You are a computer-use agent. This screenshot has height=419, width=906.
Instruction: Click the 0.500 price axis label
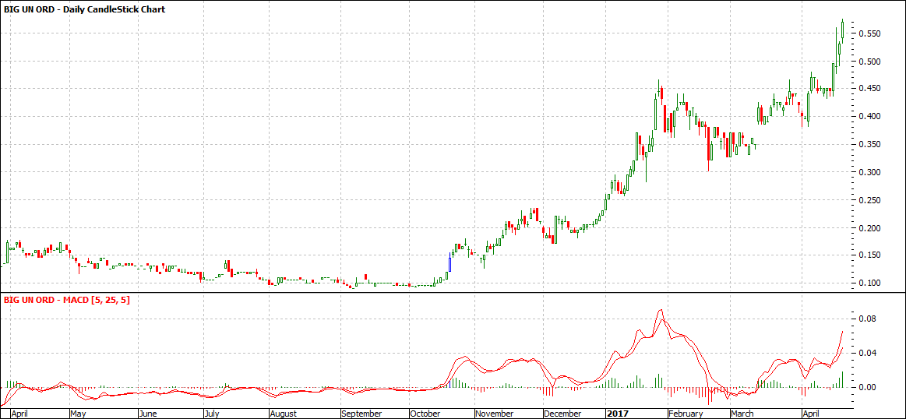click(869, 62)
